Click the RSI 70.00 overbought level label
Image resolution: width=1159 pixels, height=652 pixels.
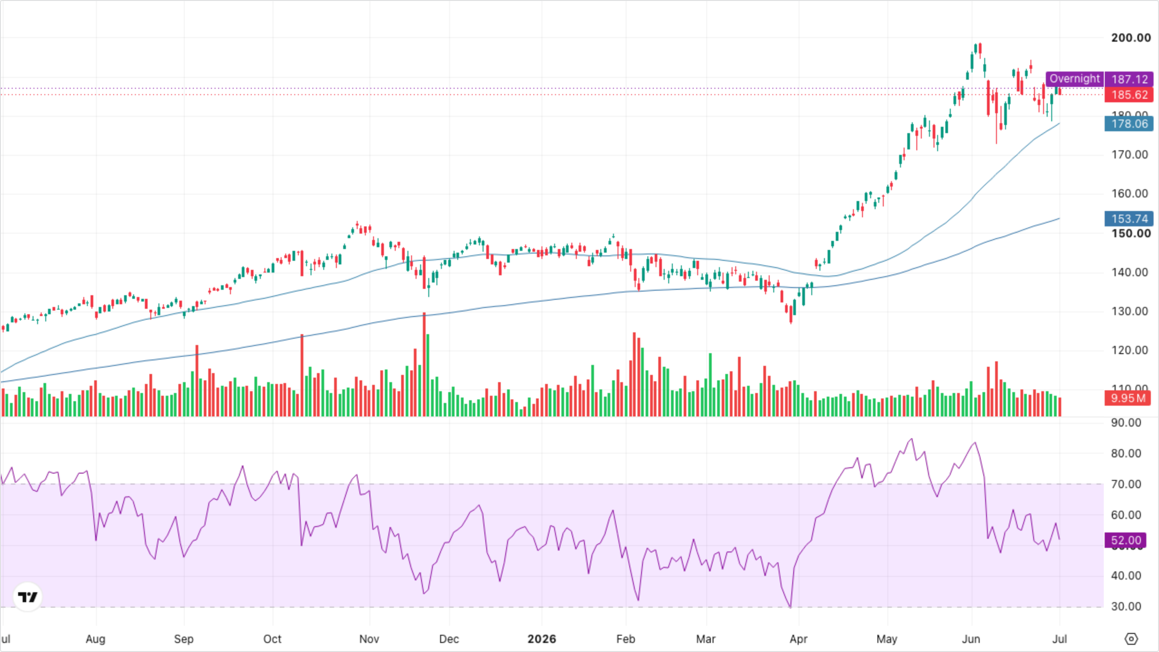point(1126,484)
